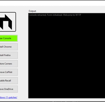
Task: Select the 'Console retracted, Form initialized' output line
Action: [x=55, y=15]
